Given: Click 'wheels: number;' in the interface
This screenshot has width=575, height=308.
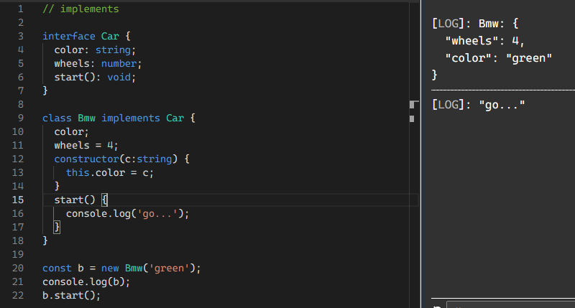Looking at the screenshot, I should click(98, 63).
